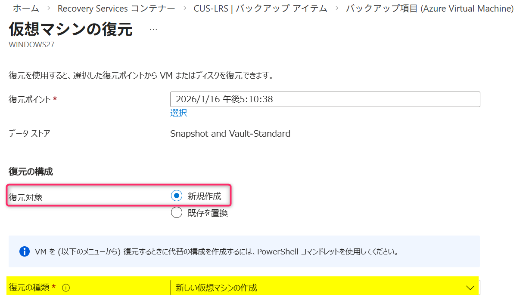Click the Snapshot and Vault-Standard value
This screenshot has height=300, width=526.
click(x=230, y=134)
